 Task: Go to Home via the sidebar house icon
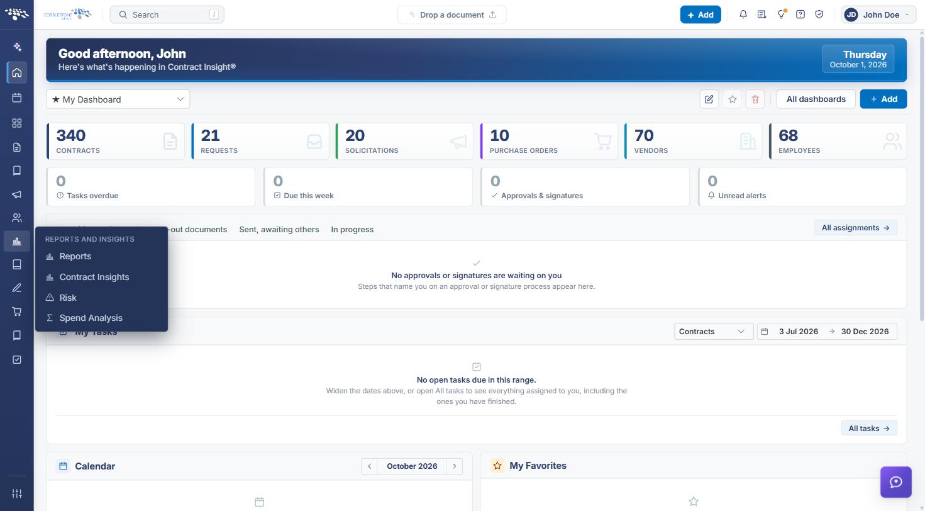click(17, 72)
